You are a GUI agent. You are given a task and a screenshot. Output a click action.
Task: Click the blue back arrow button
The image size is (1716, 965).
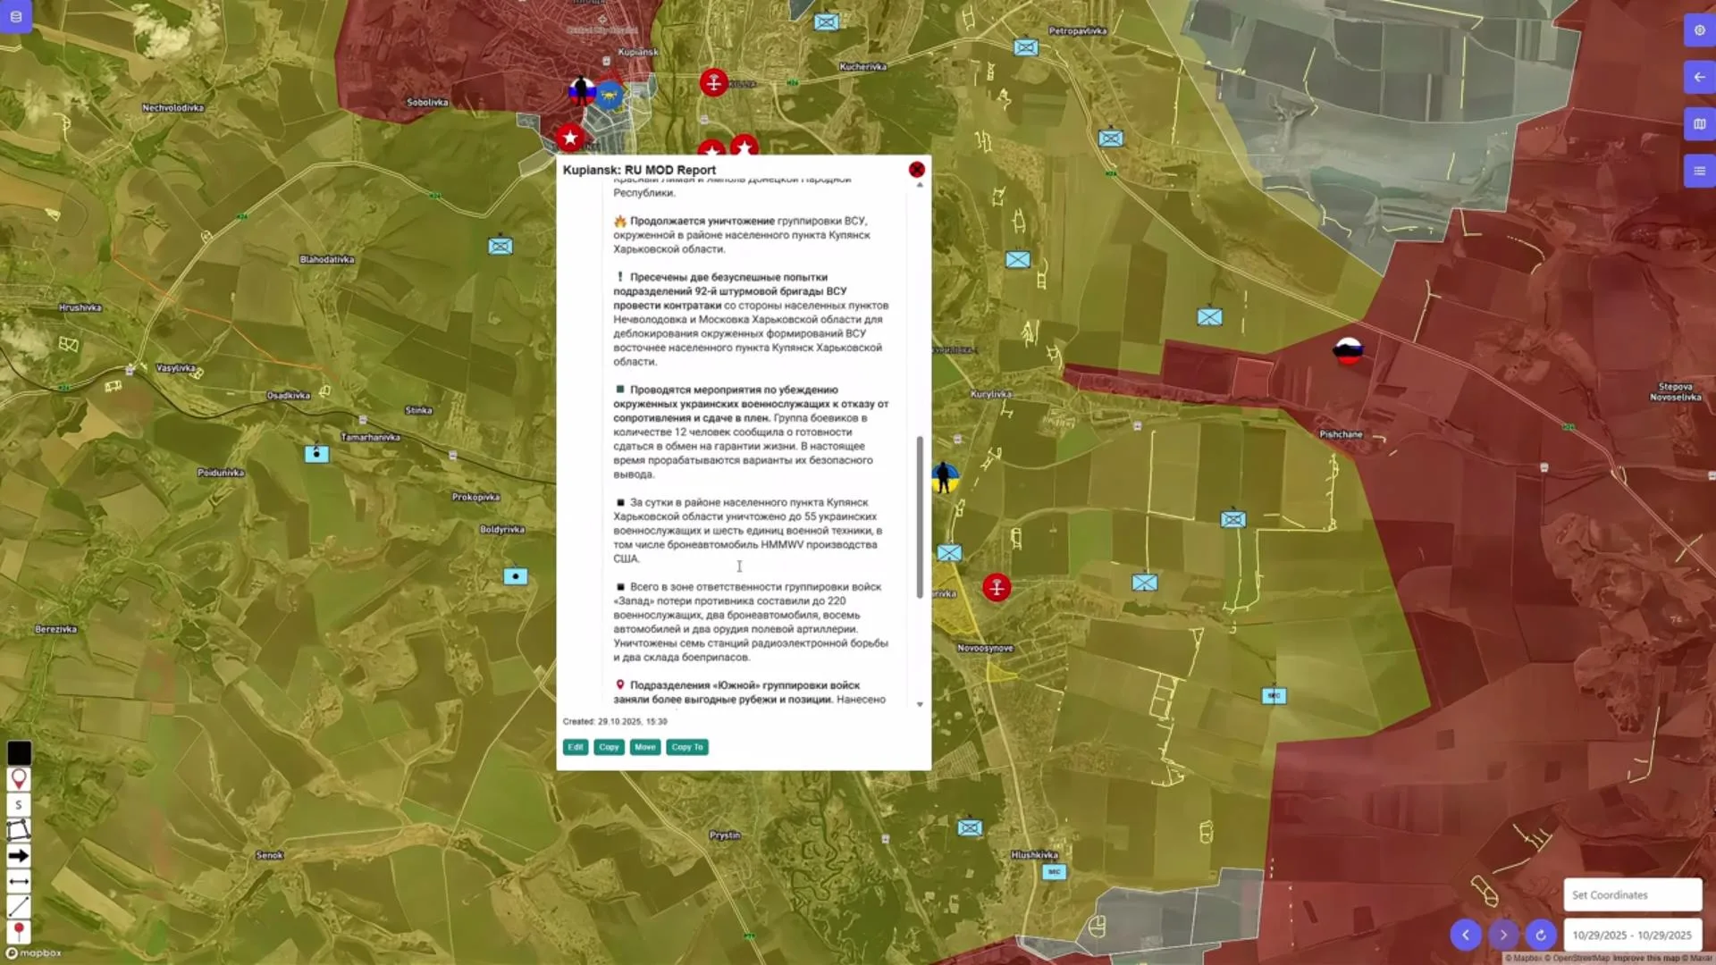click(x=1699, y=78)
